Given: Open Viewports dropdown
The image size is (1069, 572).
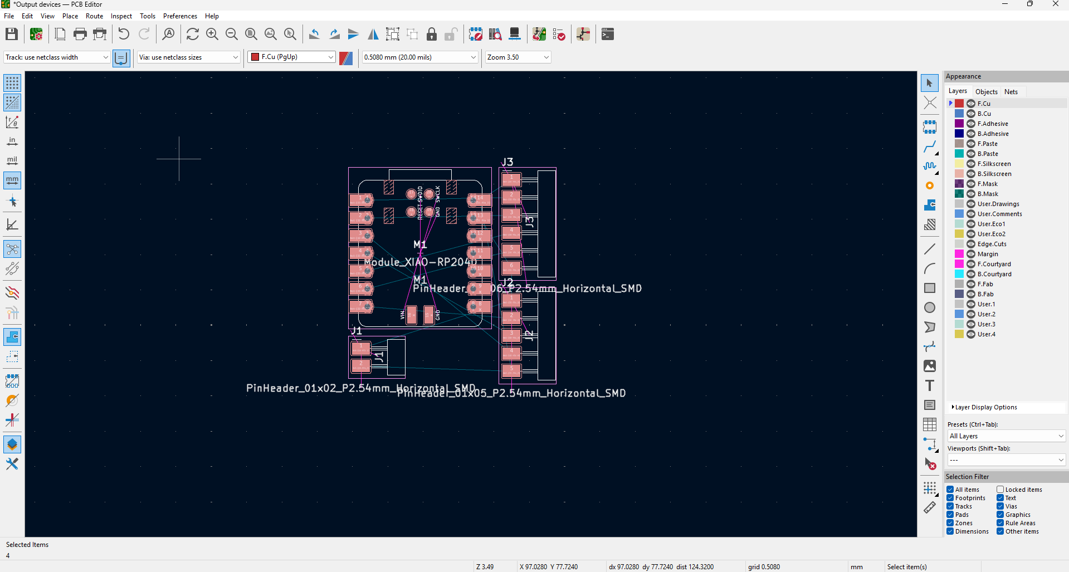Looking at the screenshot, I should tap(1007, 460).
